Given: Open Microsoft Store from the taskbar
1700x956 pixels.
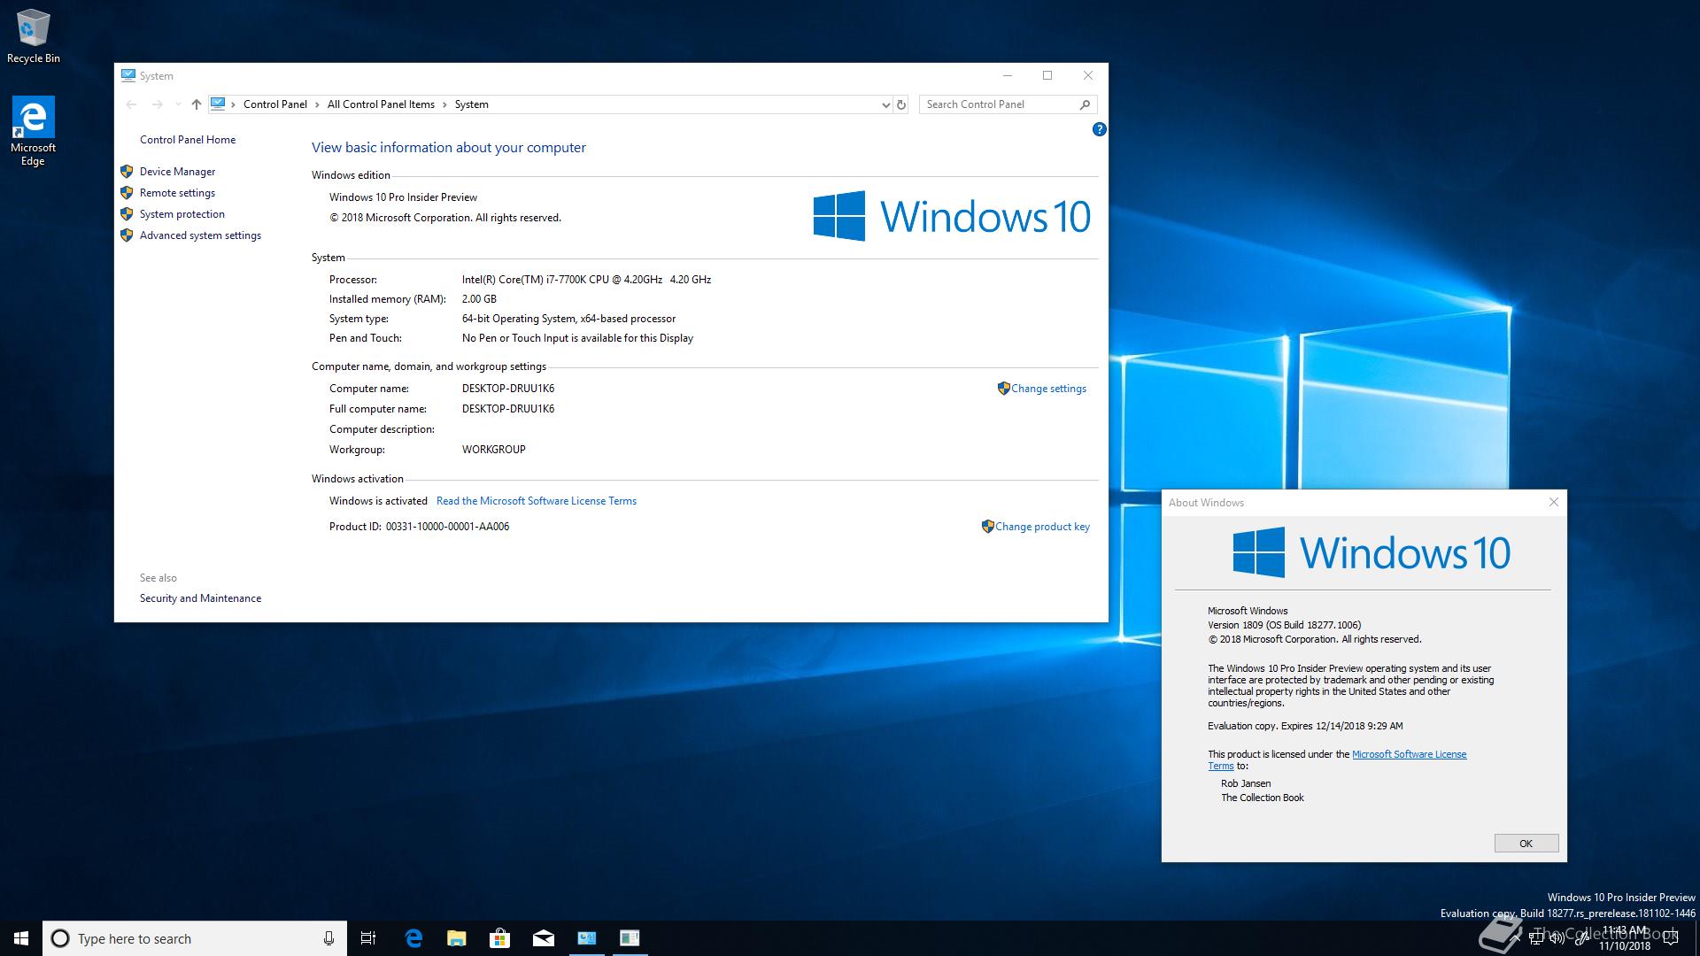Looking at the screenshot, I should tap(500, 938).
